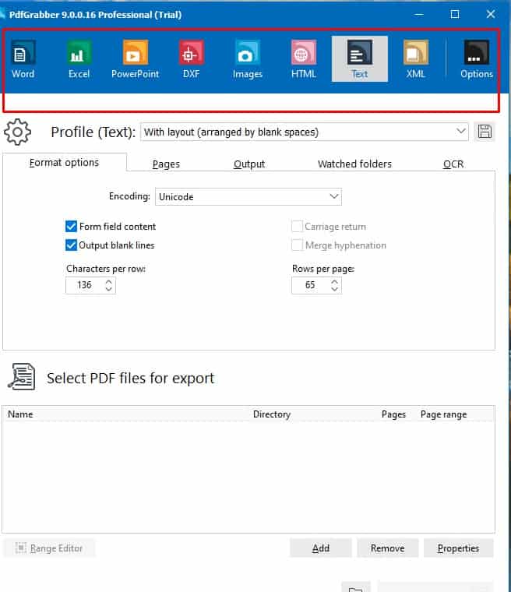
Task: Uncheck Form field content checkbox
Action: pos(71,227)
